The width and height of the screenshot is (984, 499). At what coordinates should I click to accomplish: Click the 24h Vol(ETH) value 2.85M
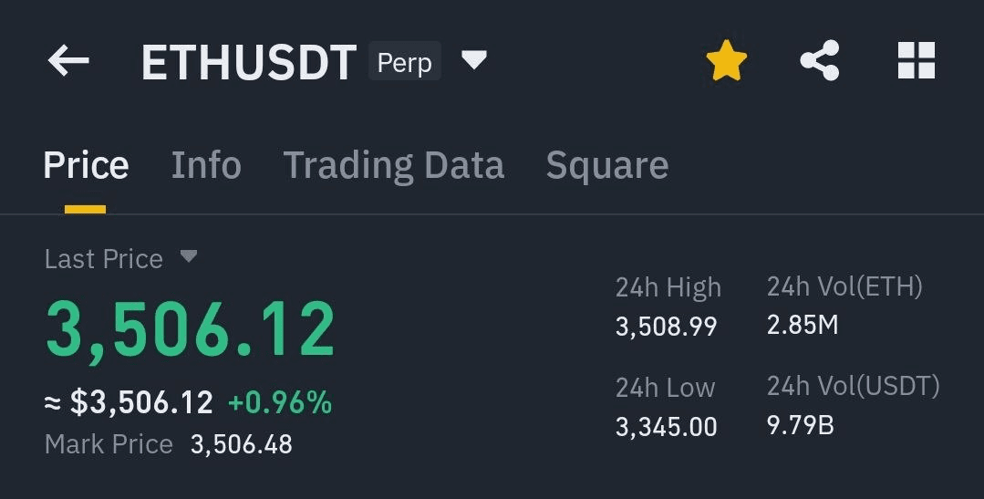(x=802, y=325)
